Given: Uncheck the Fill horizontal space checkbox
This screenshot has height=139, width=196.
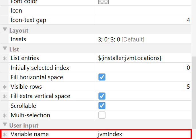Looking at the screenshot, I should pos(102,77).
